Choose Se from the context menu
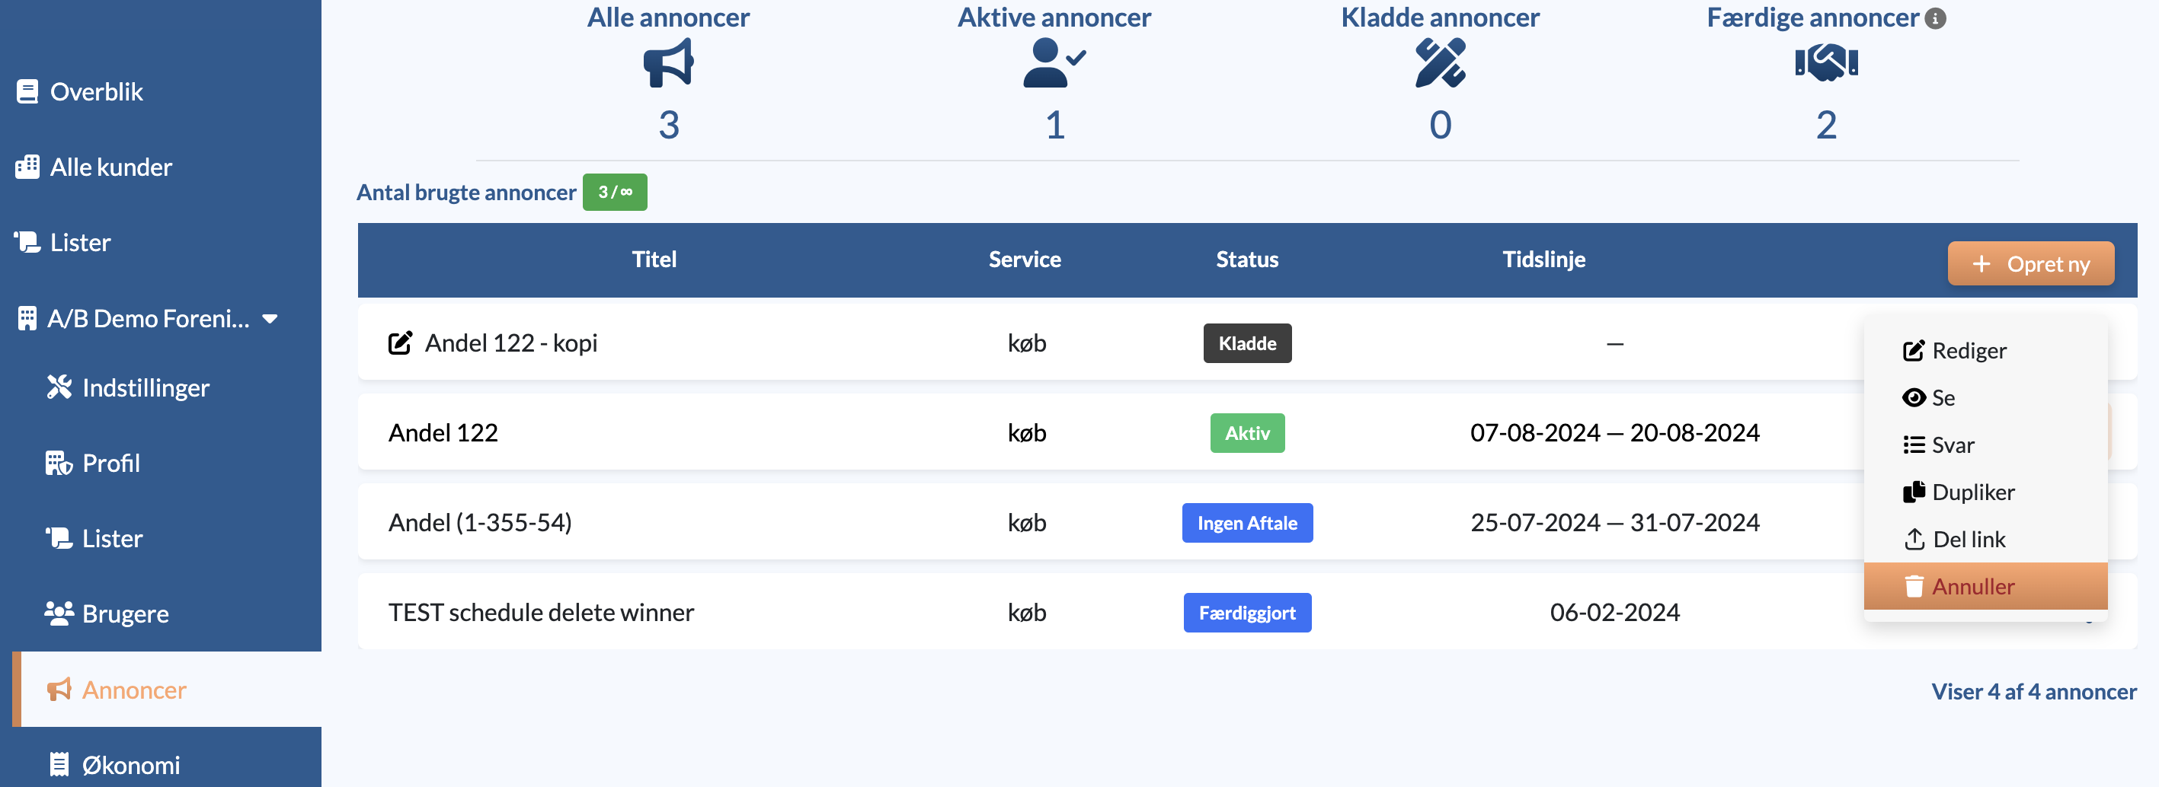This screenshot has height=787, width=2159. click(1985, 397)
